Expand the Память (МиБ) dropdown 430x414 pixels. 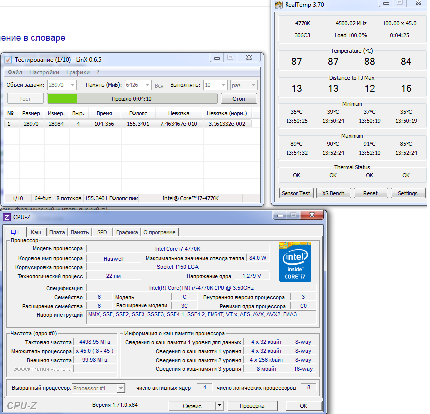click(147, 85)
